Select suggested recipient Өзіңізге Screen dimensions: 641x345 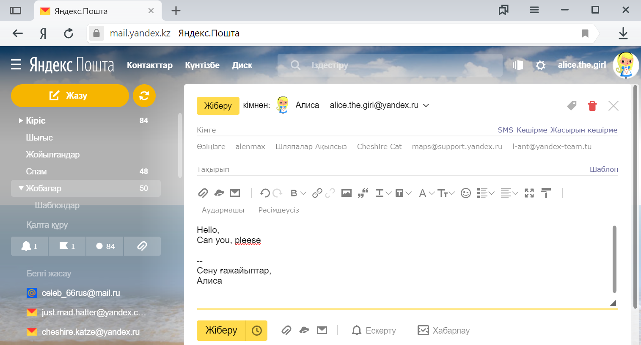pos(211,146)
